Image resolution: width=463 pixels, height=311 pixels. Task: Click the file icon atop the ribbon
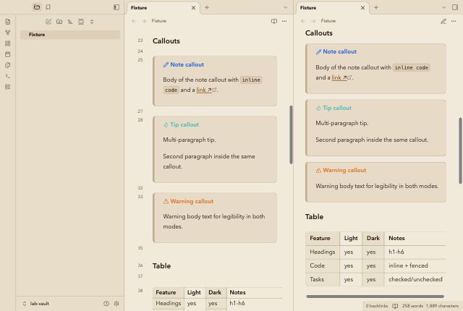[8, 22]
